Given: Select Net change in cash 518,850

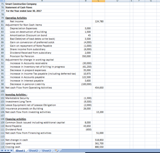Looking at the screenshot, I should (99, 140).
